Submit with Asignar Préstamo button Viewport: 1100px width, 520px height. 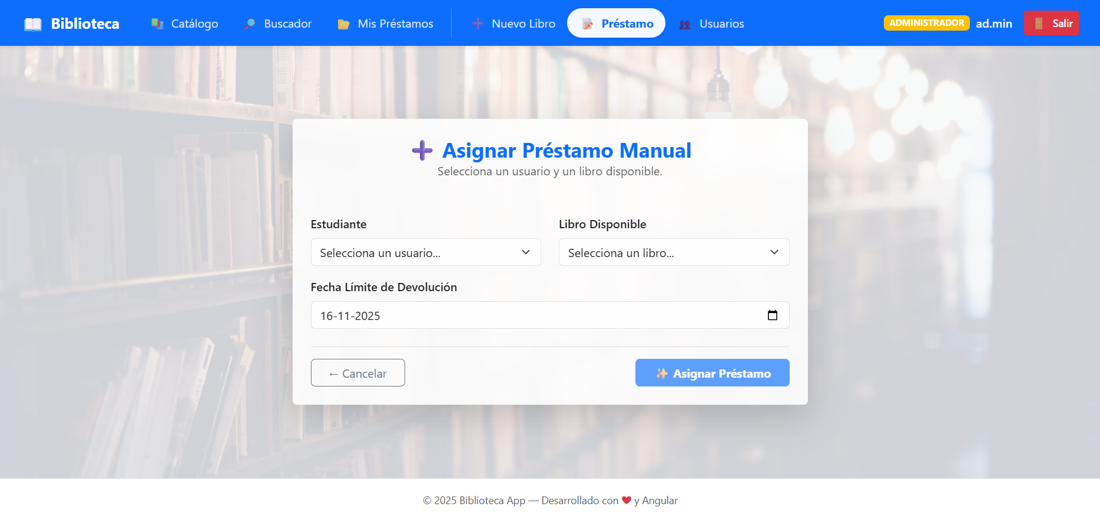coord(712,373)
